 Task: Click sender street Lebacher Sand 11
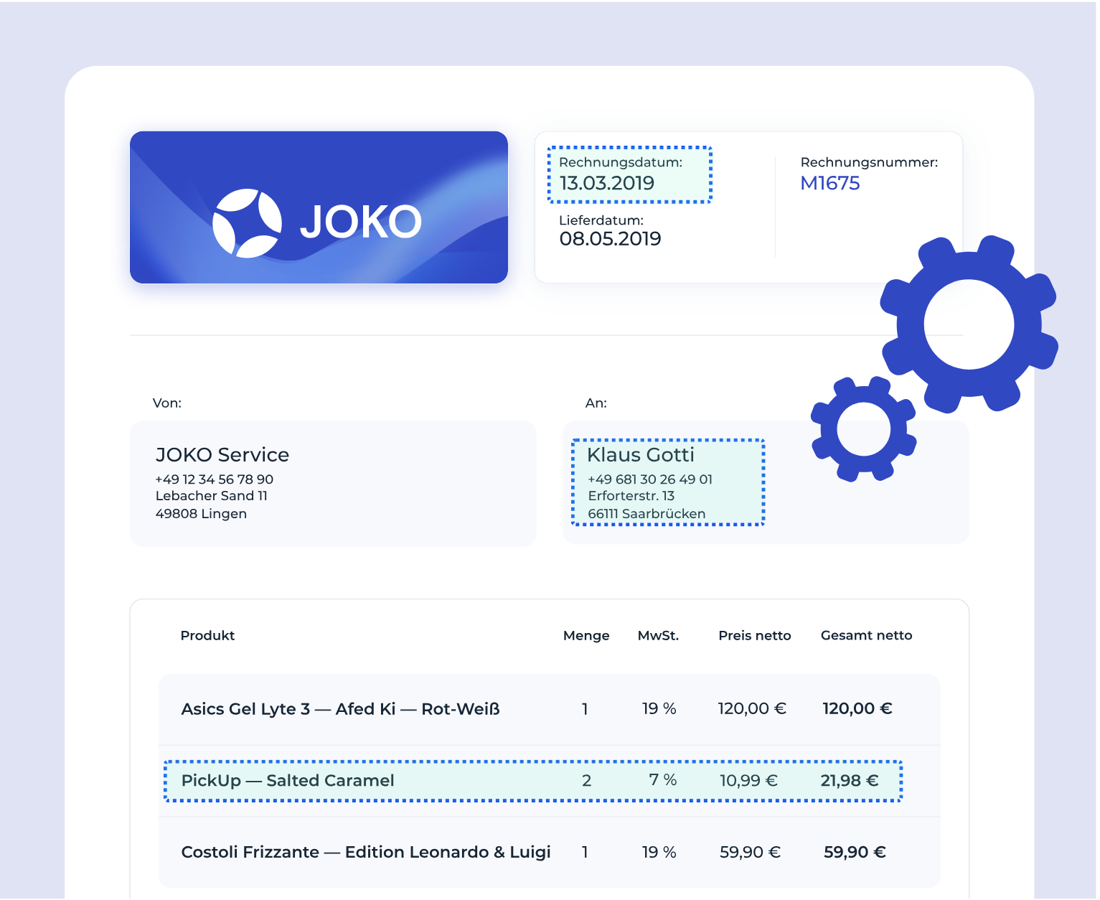pyautogui.click(x=212, y=496)
